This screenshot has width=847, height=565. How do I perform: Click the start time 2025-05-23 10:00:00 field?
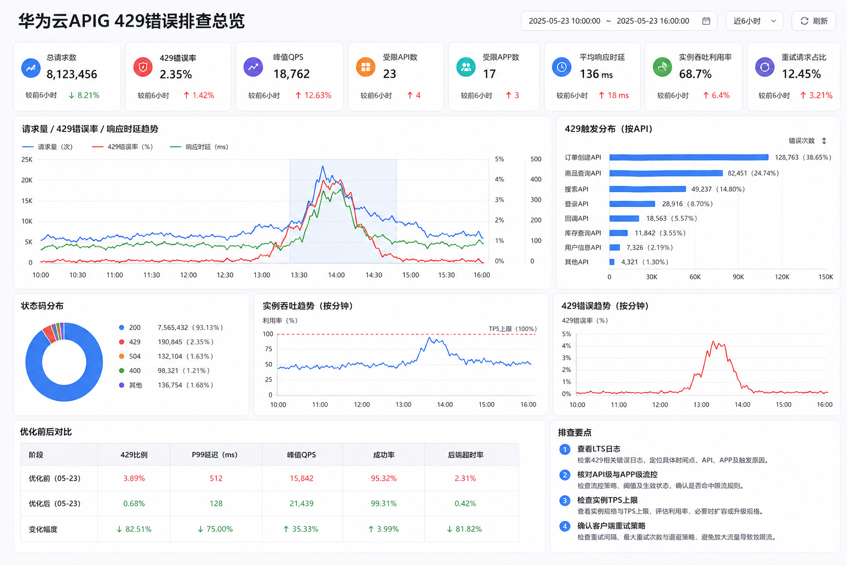(564, 21)
